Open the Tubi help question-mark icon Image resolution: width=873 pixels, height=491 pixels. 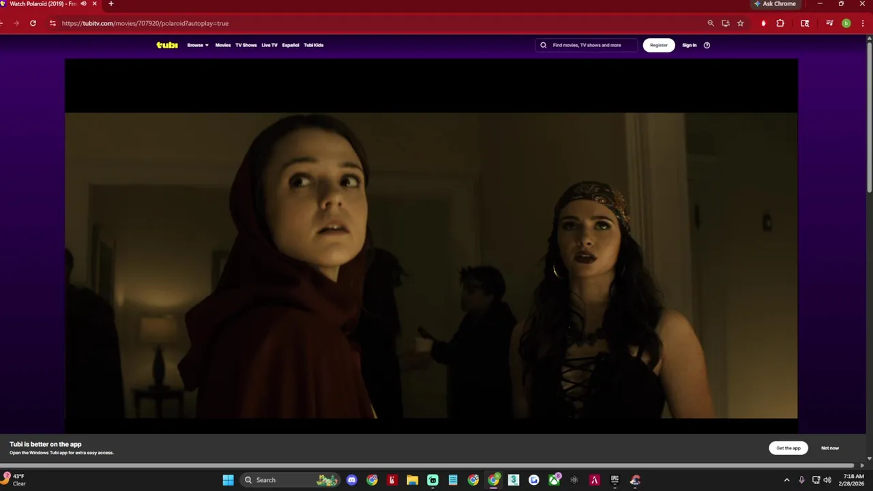[x=707, y=45]
